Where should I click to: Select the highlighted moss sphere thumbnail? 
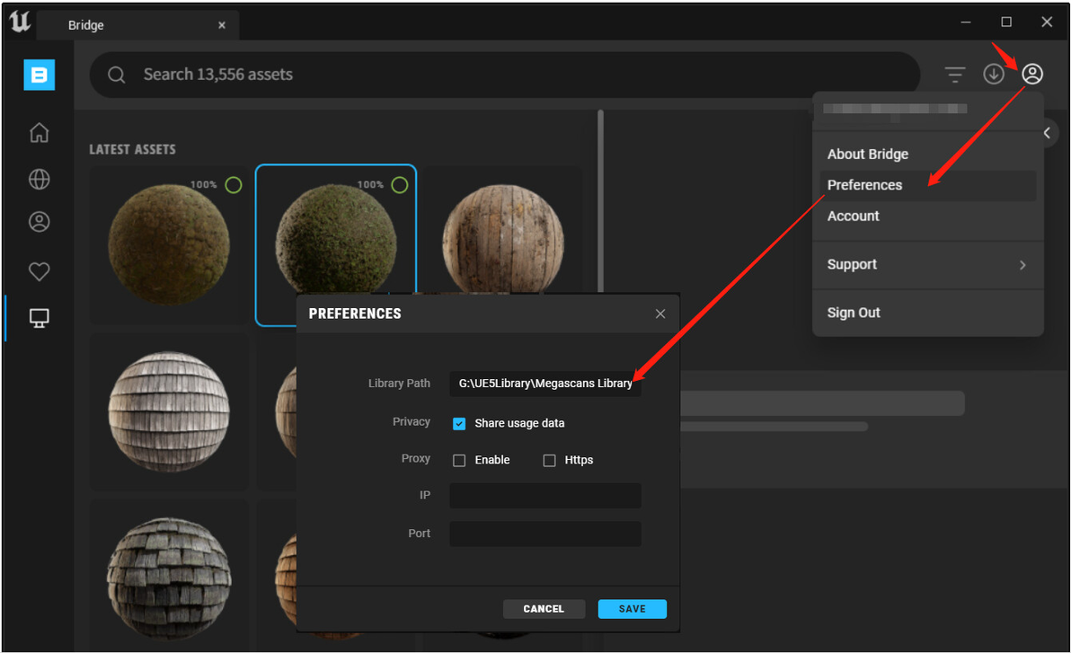tap(335, 244)
